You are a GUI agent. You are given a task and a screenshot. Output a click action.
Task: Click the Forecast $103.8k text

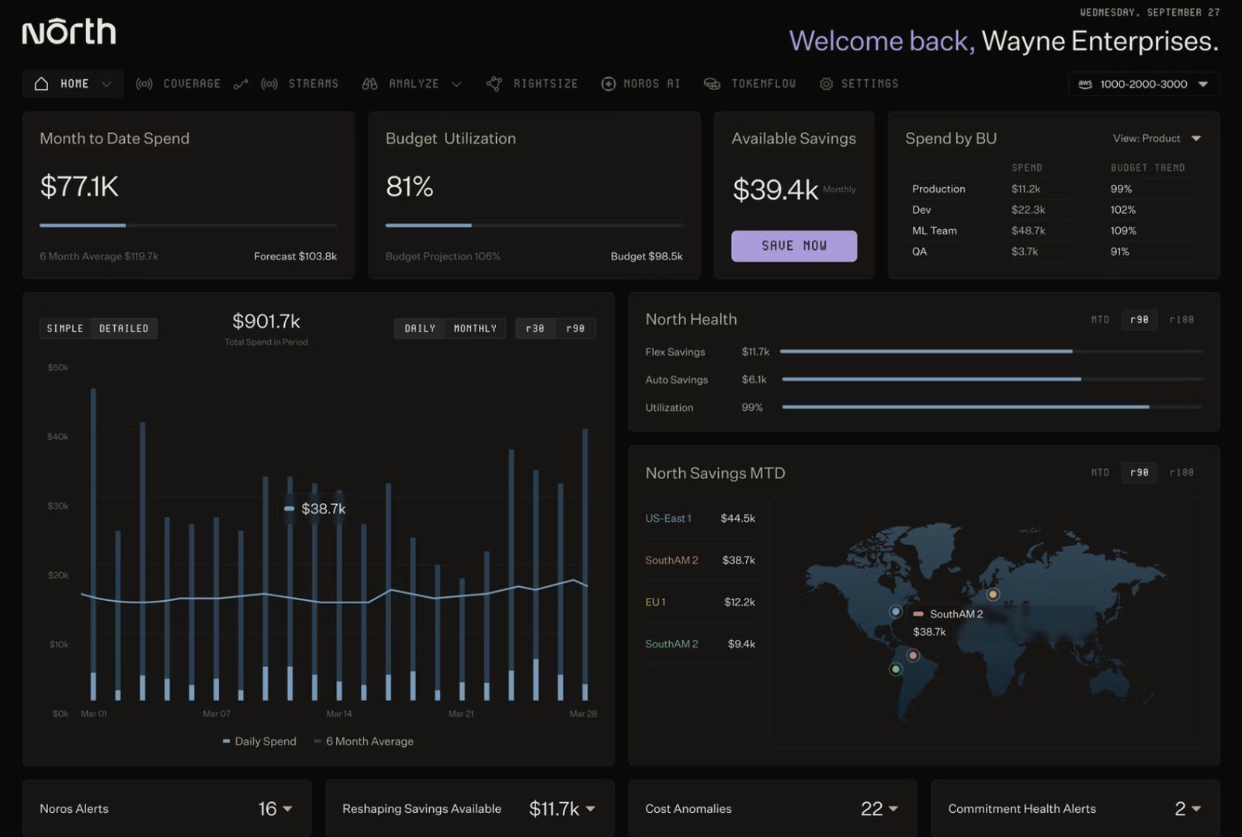[x=295, y=257]
